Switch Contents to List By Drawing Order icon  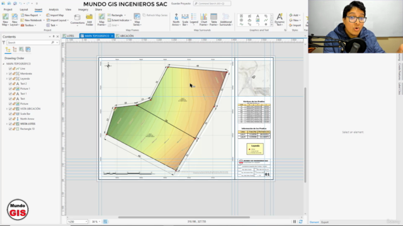point(8,50)
